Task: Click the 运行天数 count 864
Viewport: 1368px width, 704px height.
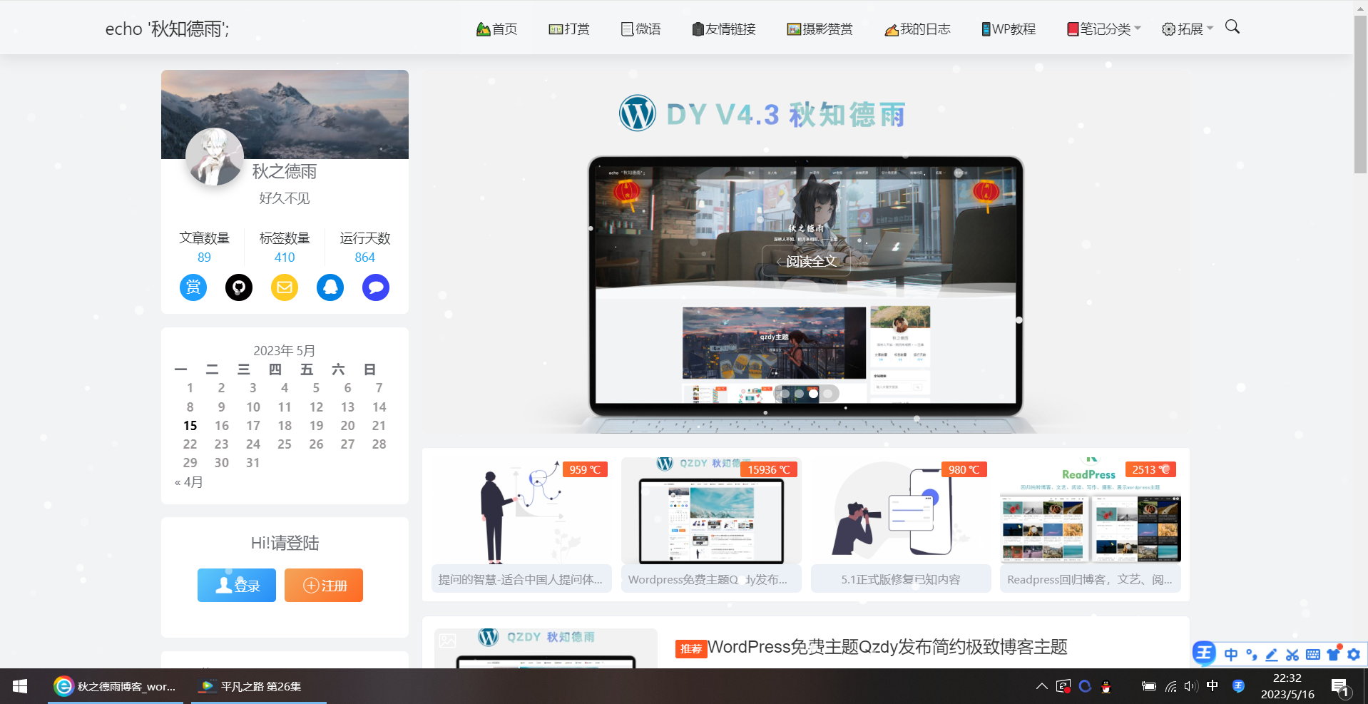Action: point(364,257)
